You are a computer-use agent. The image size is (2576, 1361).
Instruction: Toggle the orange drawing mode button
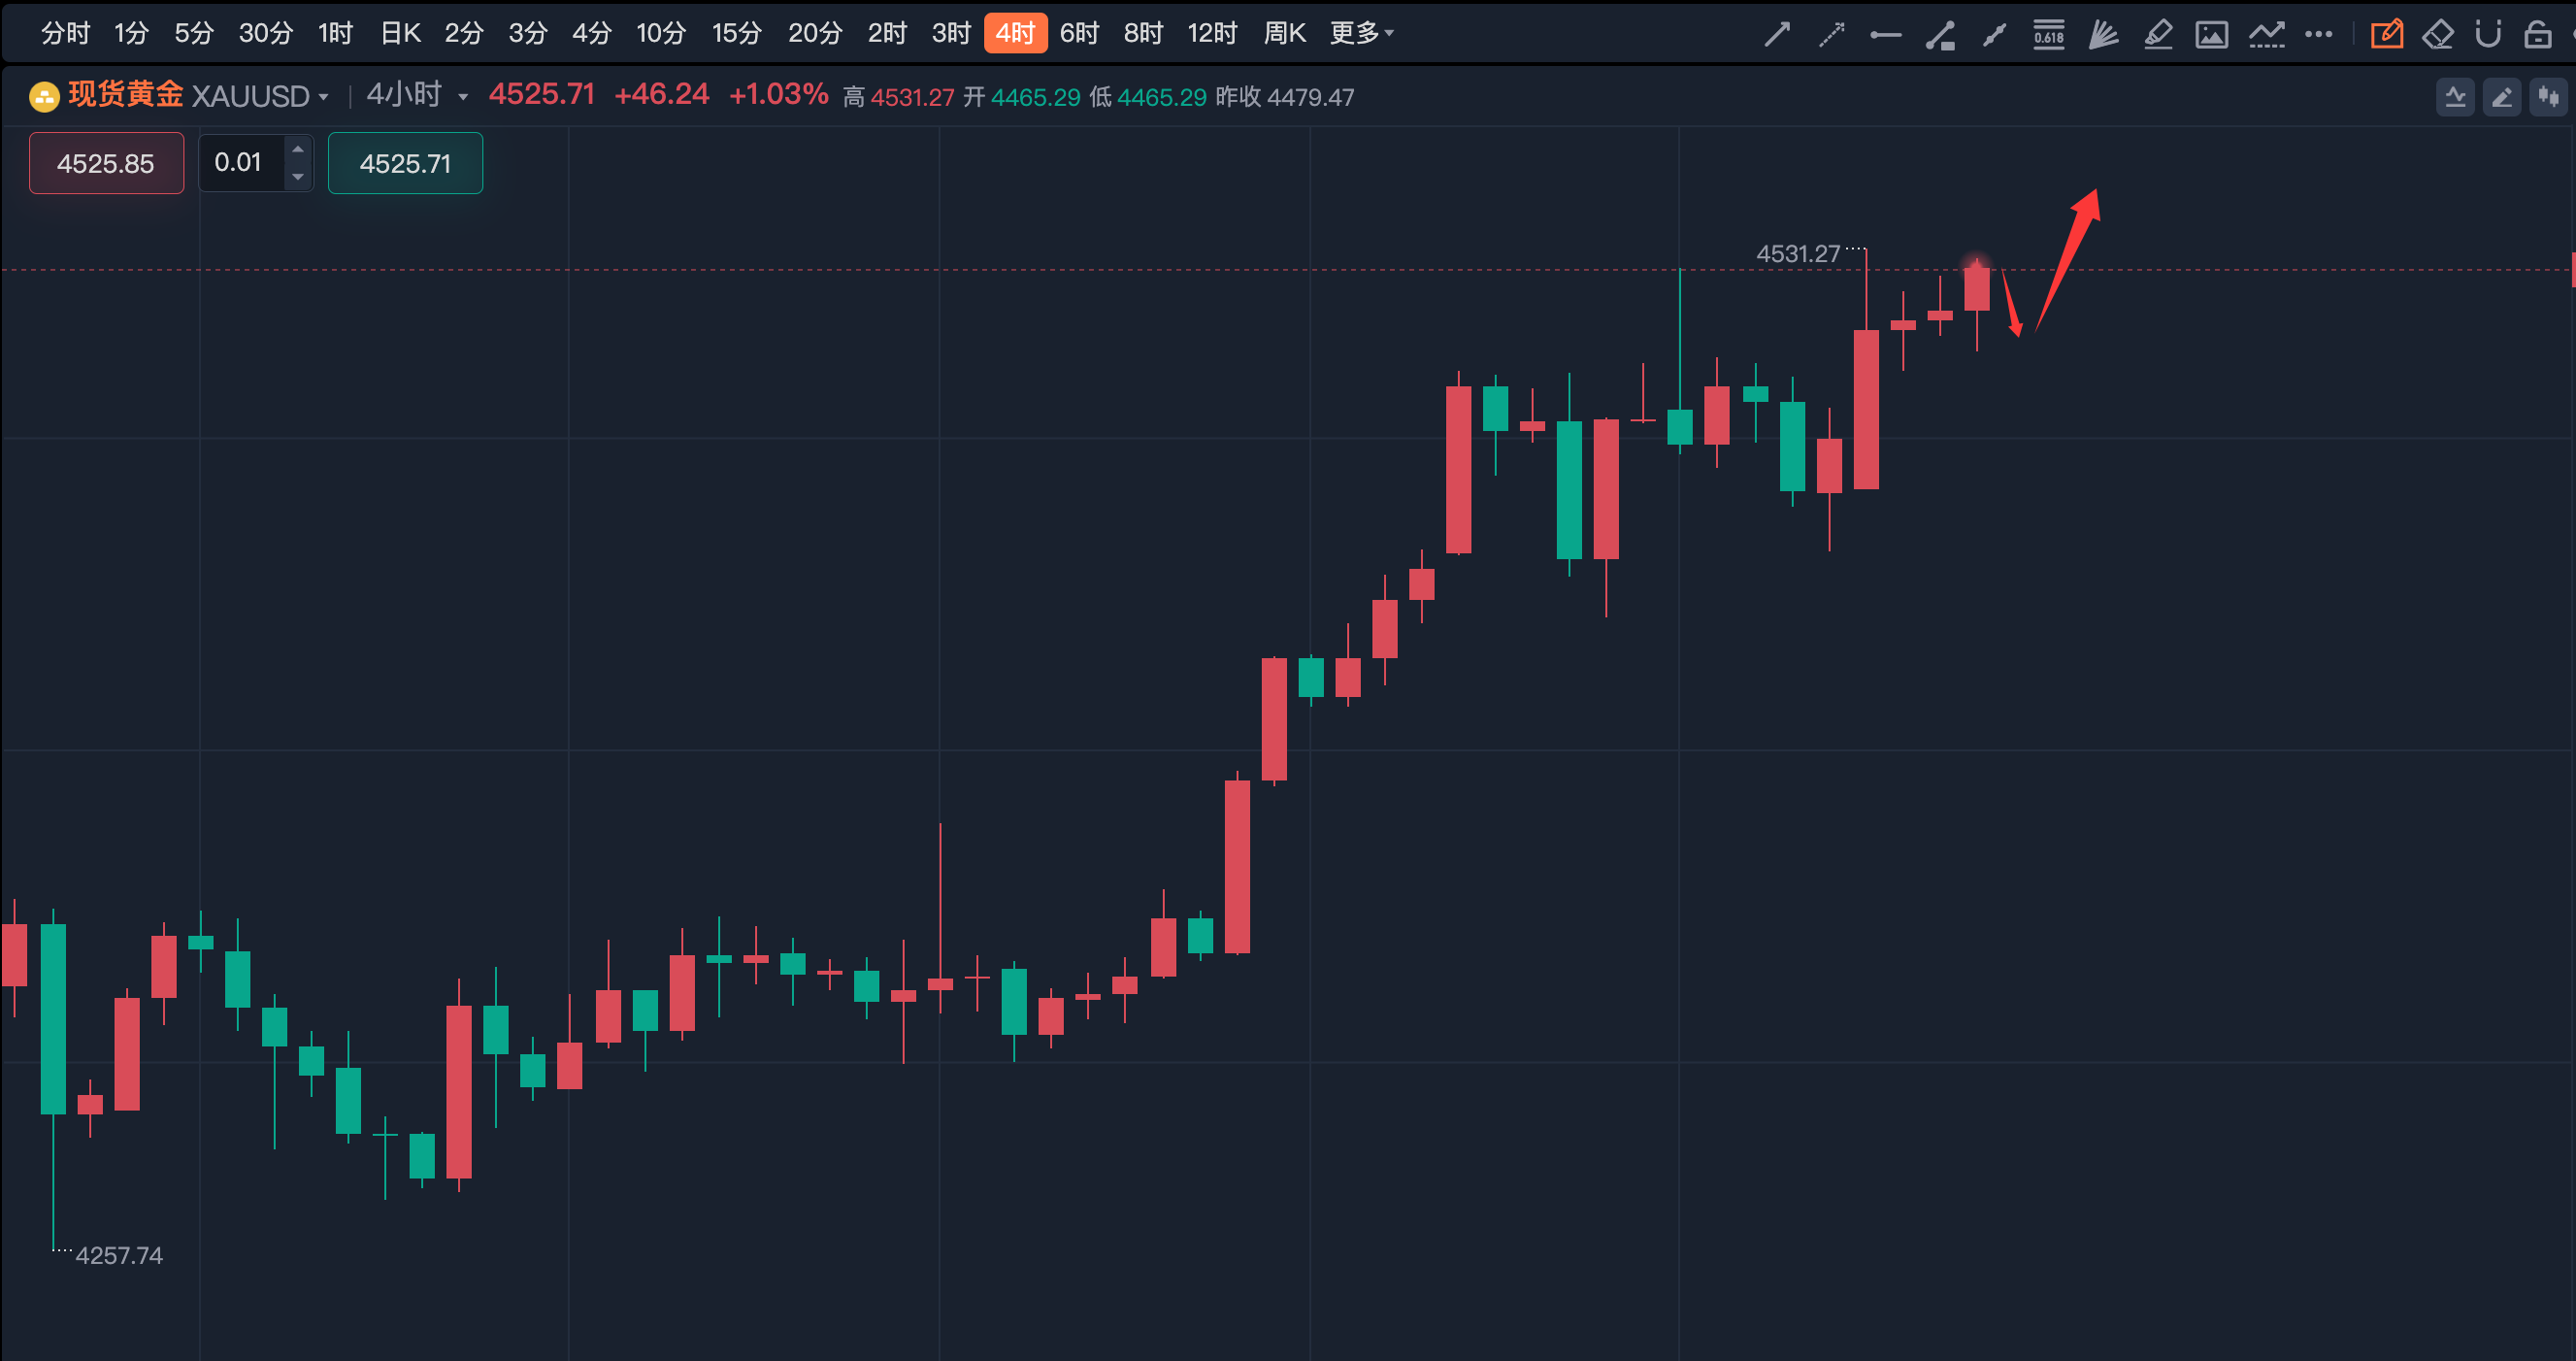2386,35
